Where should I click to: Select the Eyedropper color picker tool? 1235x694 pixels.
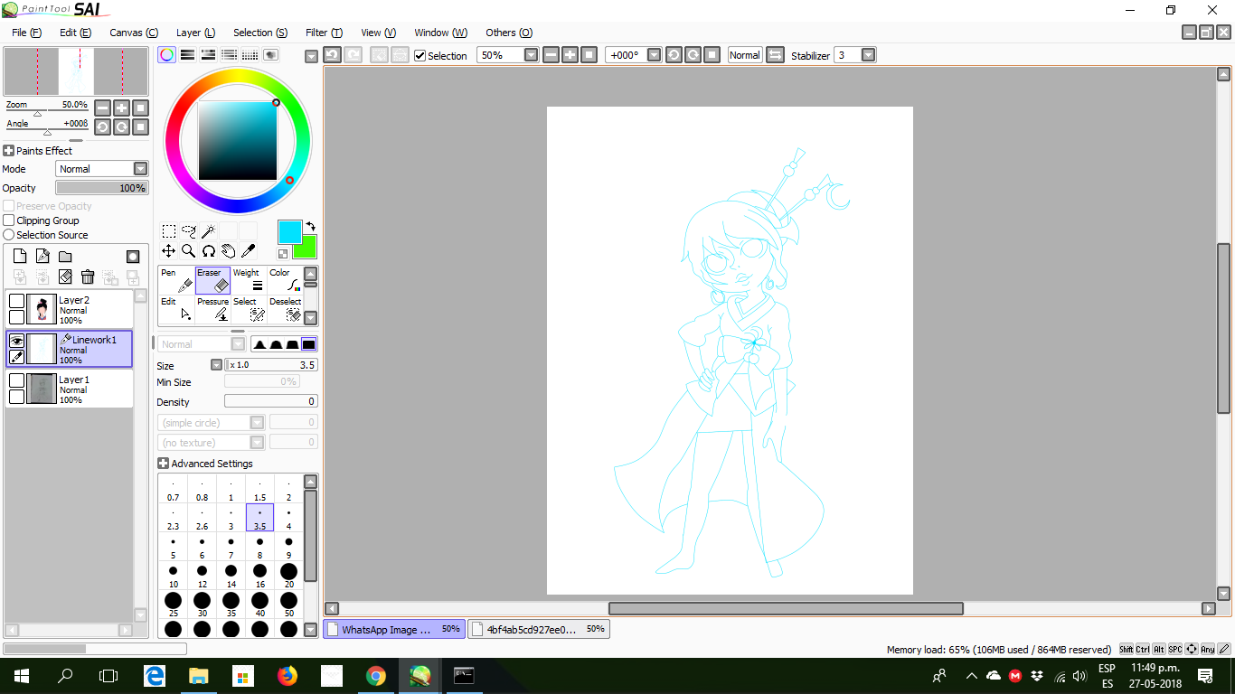pyautogui.click(x=248, y=251)
